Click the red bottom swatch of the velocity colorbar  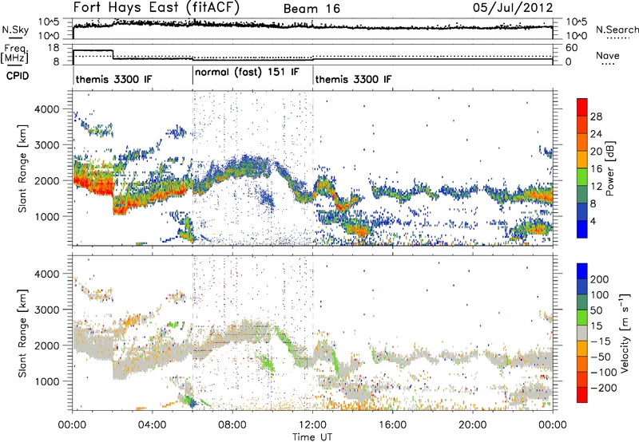(582, 395)
